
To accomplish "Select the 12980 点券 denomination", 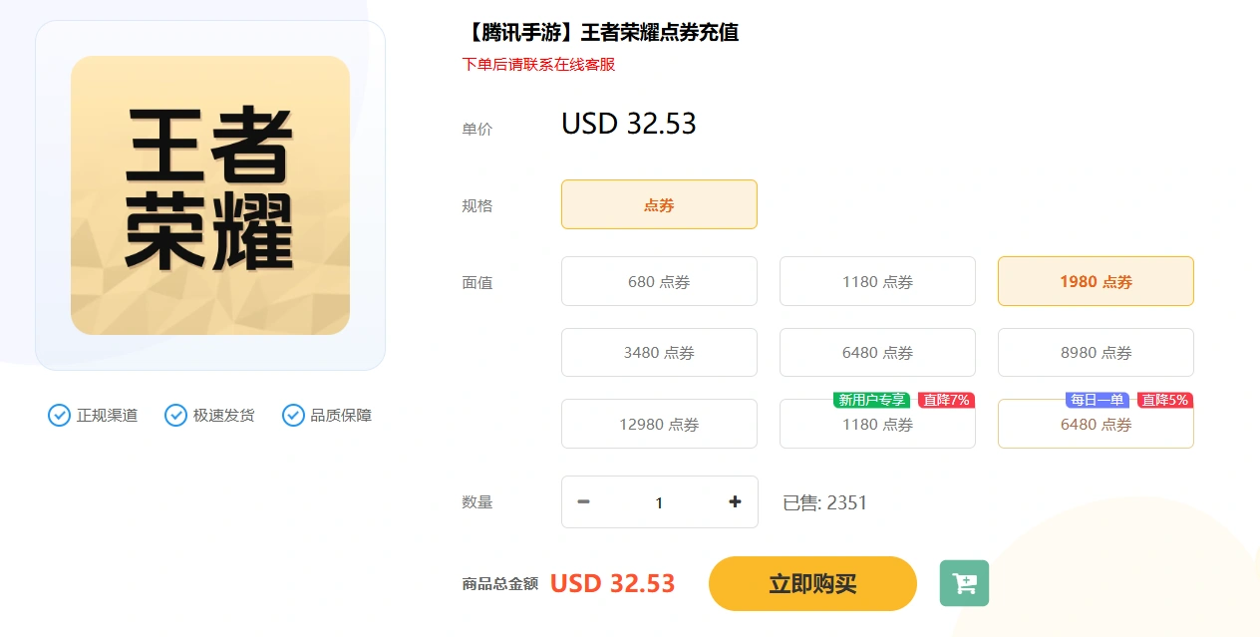I will click(x=659, y=424).
